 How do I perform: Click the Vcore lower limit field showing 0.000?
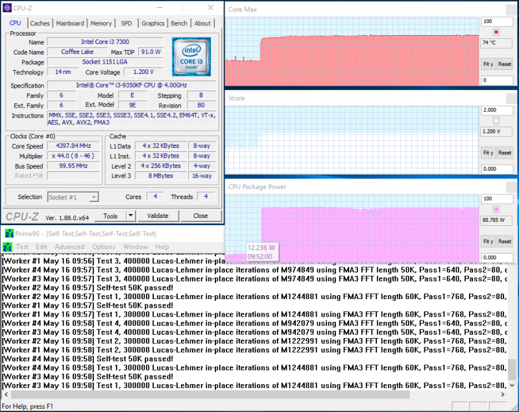(496, 169)
